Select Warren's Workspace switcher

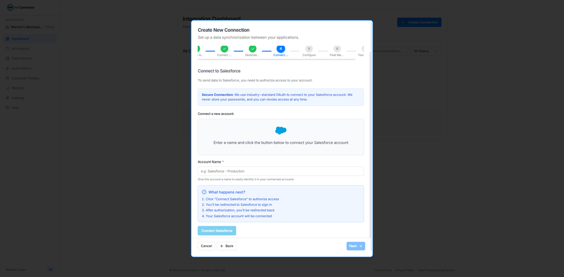click(30, 27)
